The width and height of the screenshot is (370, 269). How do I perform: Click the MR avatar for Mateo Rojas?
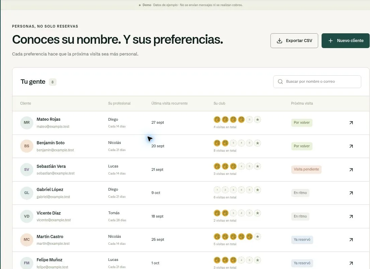[27, 123]
